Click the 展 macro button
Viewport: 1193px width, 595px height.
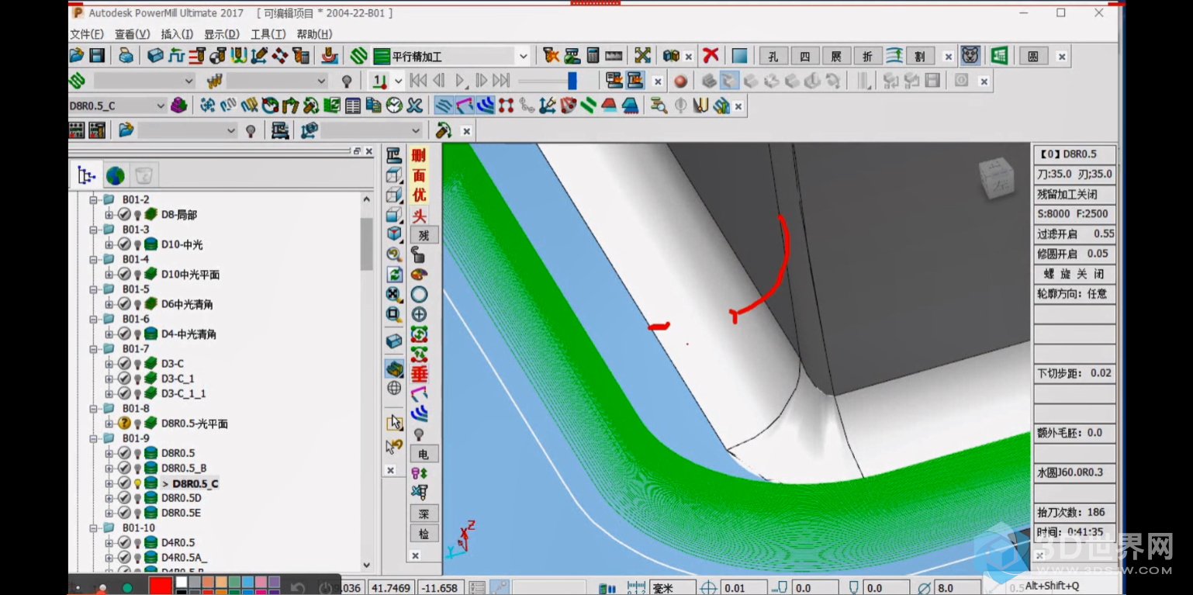pos(836,57)
